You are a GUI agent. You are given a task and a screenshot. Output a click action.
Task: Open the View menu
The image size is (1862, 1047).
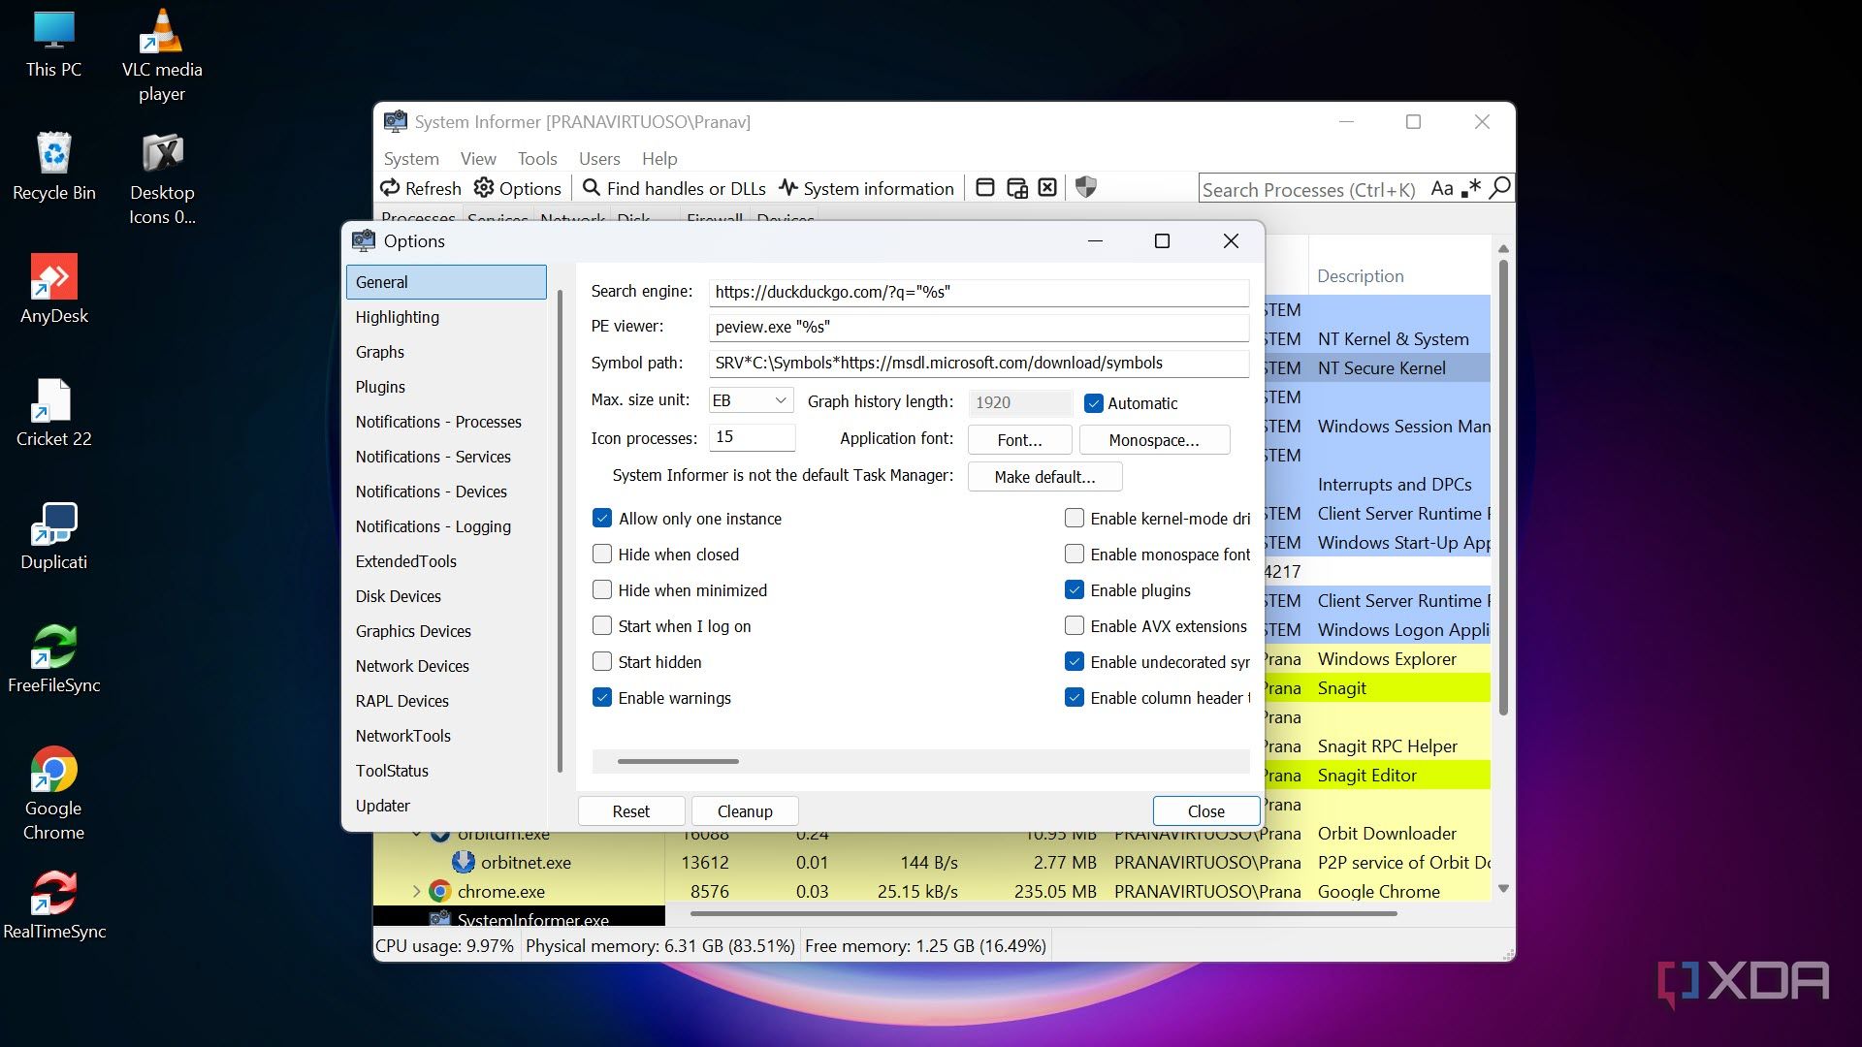pos(478,159)
